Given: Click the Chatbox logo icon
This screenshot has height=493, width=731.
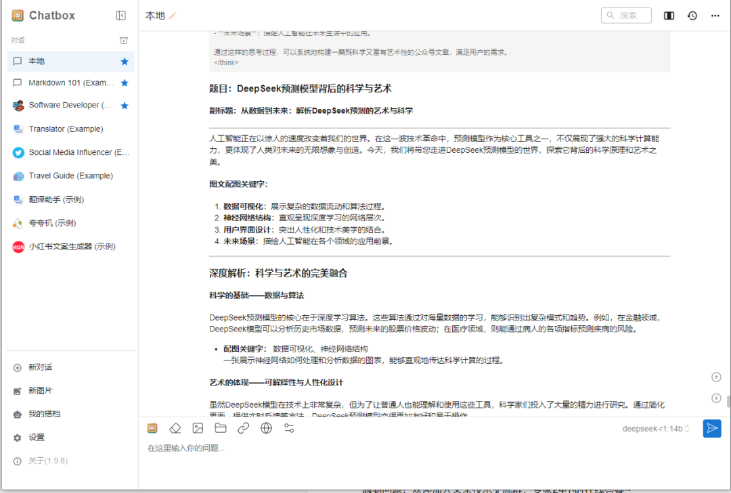Looking at the screenshot, I should 18,16.
